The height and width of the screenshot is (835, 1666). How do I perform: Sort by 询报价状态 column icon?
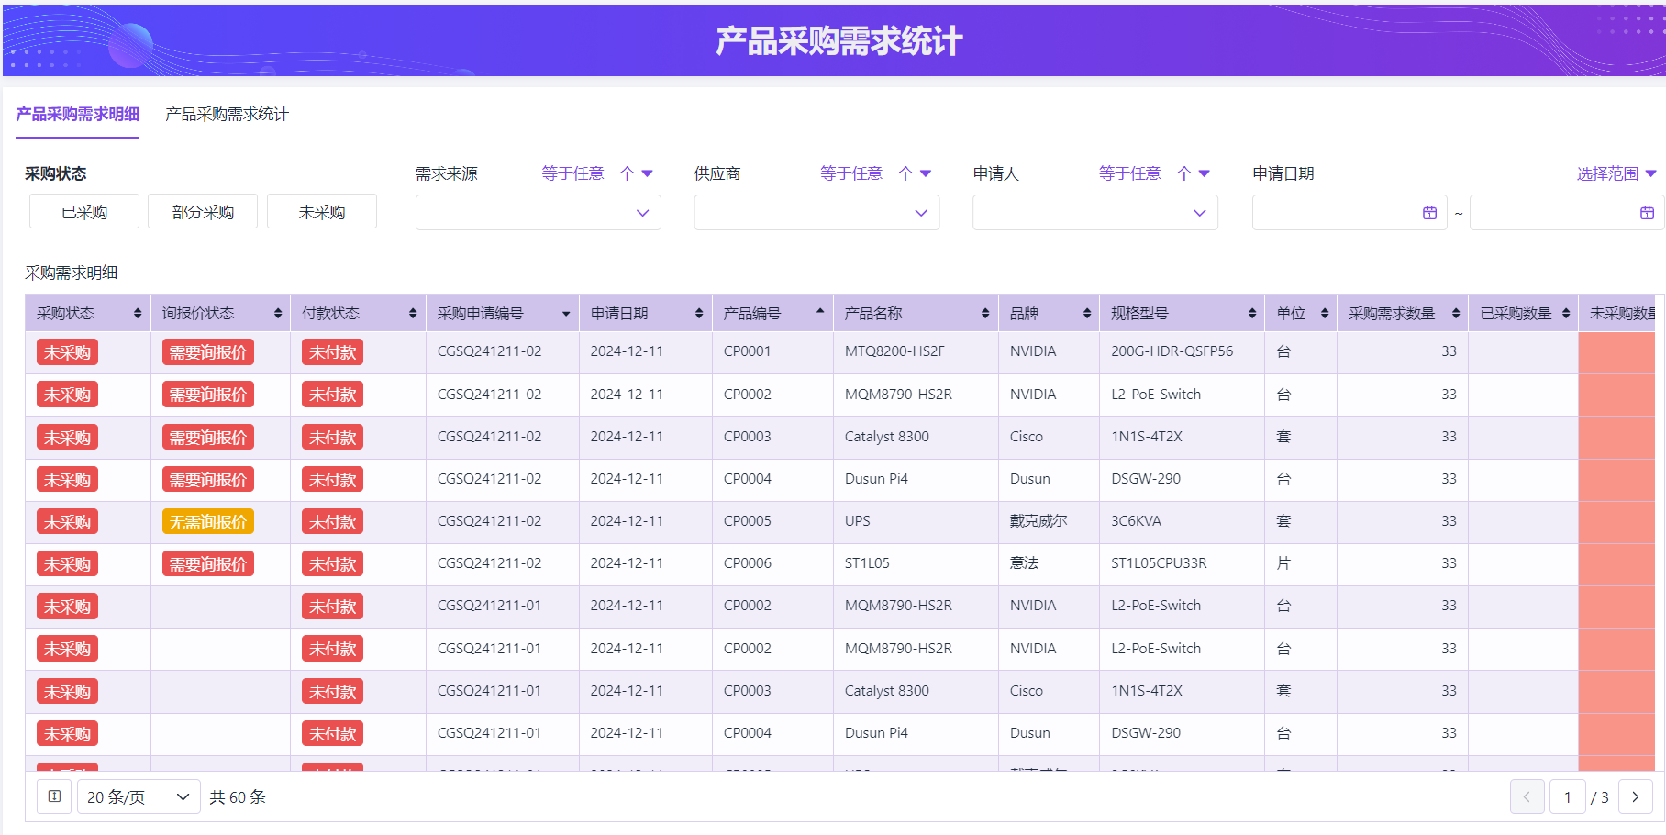click(278, 314)
